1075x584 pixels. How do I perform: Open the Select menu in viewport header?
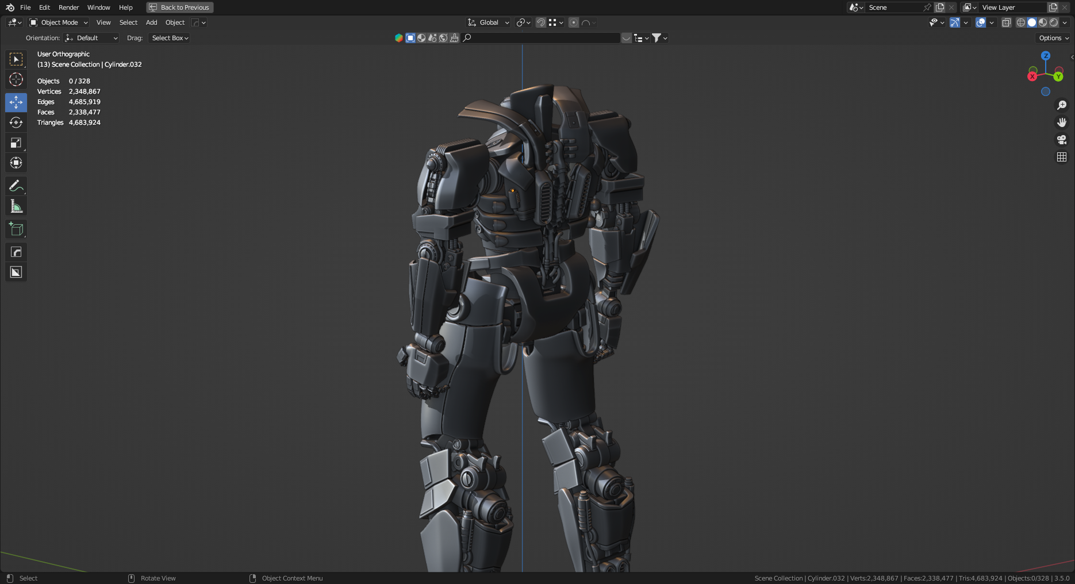128,22
